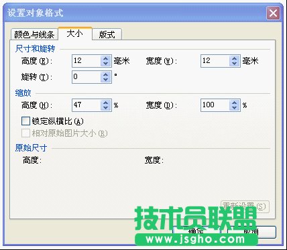
Task: Confirm with the 确定 button
Action: (x=196, y=232)
